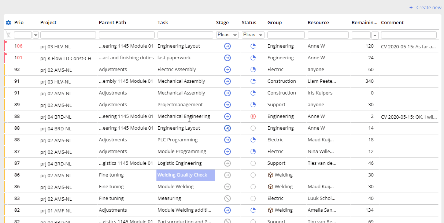Screen dimensions: 444x223
Task: Click the Group filter input box
Action: click(286, 35)
